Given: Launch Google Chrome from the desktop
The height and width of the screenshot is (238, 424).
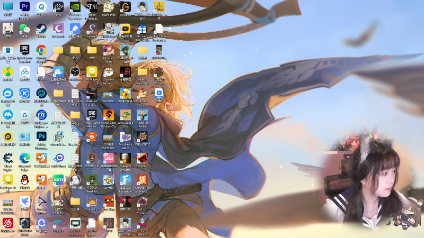Looking at the screenshot, I should 41,50.
